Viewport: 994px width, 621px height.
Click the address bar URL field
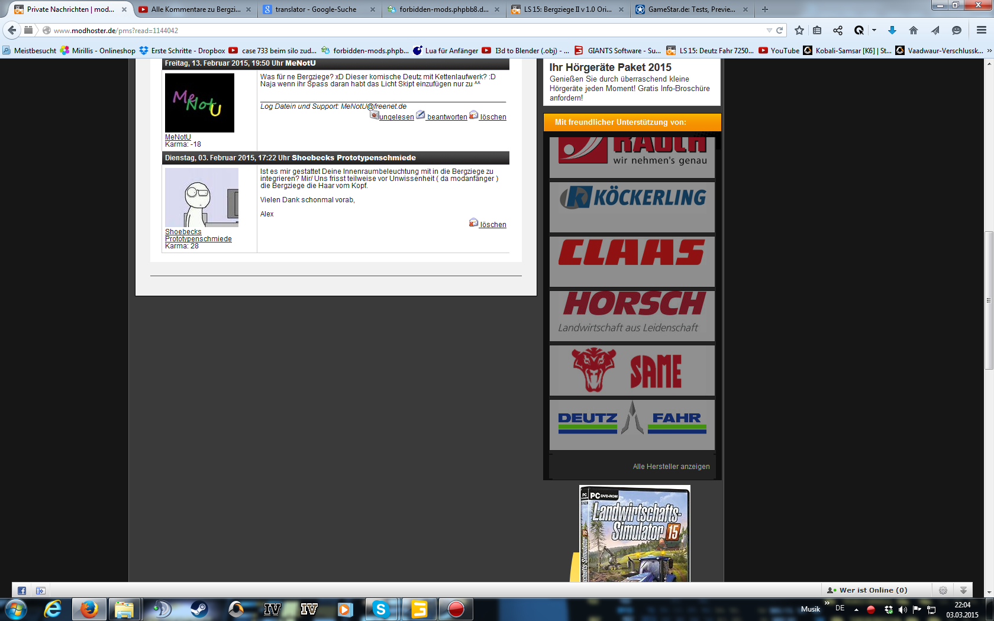[x=408, y=30]
